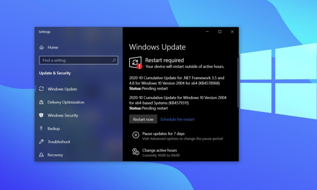This screenshot has width=317, height=190.
Task: Click the vertical scrollbar in Windows Update pane
Action: (238, 82)
